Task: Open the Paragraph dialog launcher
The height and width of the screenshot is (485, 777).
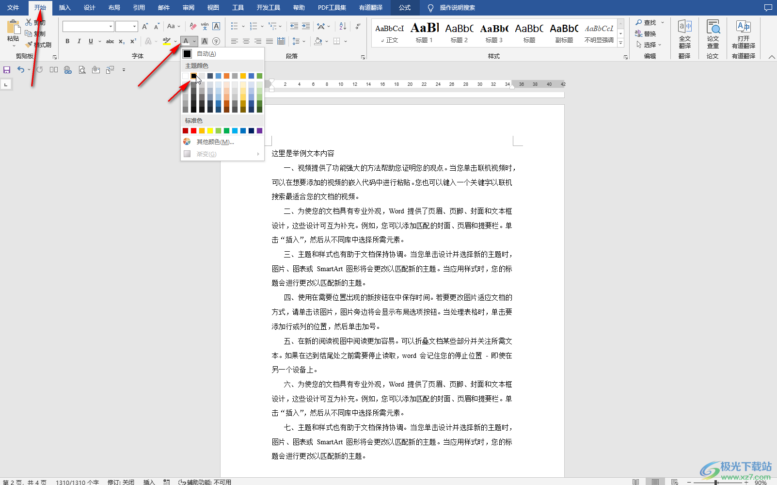Action: [363, 57]
